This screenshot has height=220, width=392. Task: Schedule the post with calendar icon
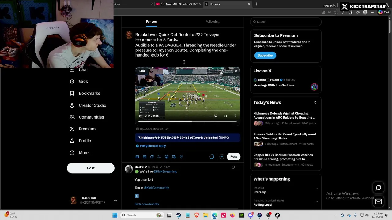[x=174, y=157]
